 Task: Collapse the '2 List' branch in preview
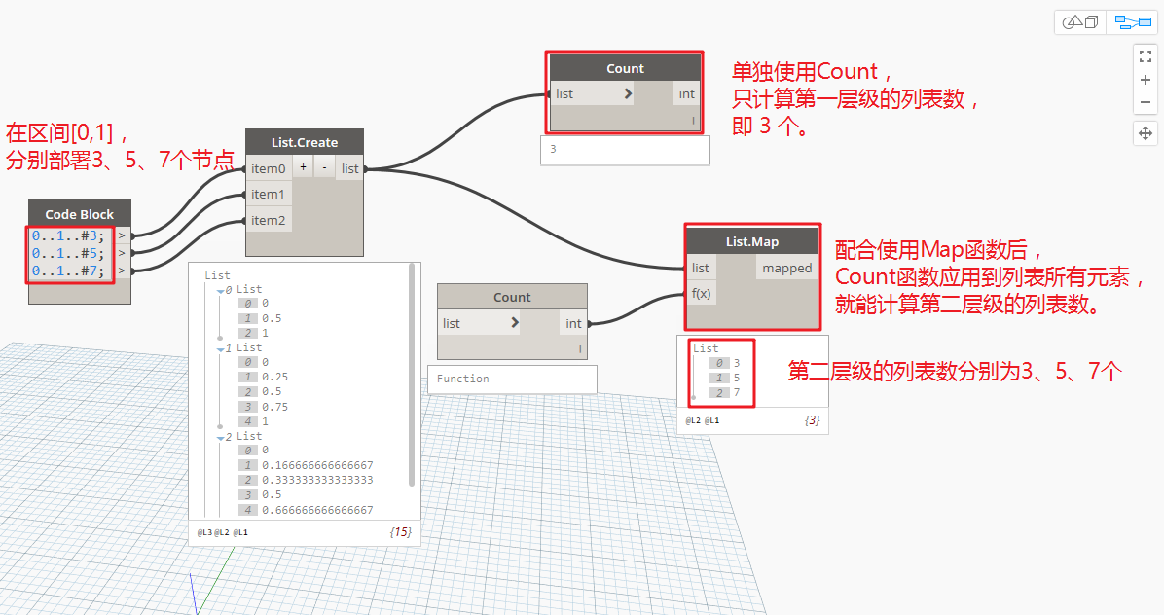pos(221,438)
